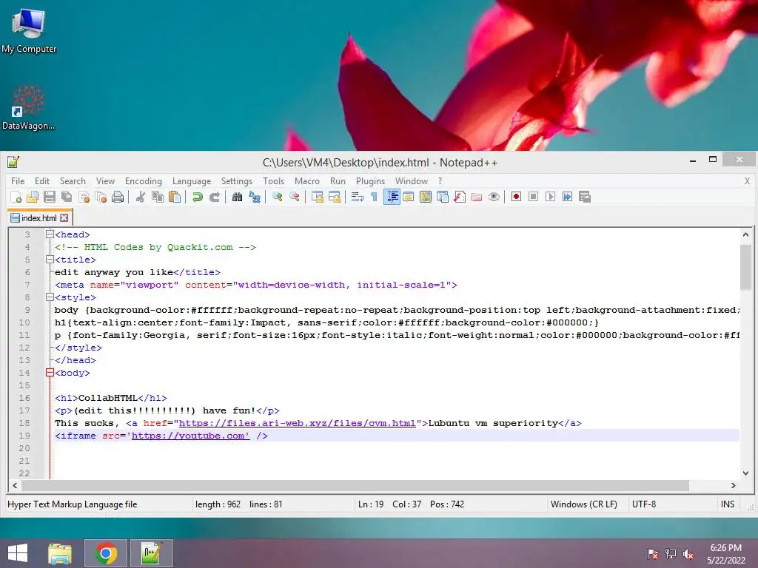Open the Plugins menu
758x568 pixels.
coord(370,181)
